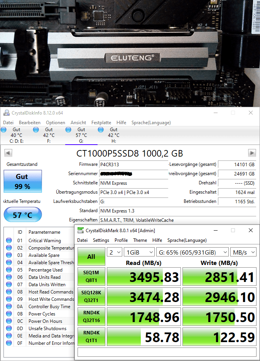Click status icon for Unsafe Shutdowns row
The width and height of the screenshot is (260, 361).
point(9,328)
